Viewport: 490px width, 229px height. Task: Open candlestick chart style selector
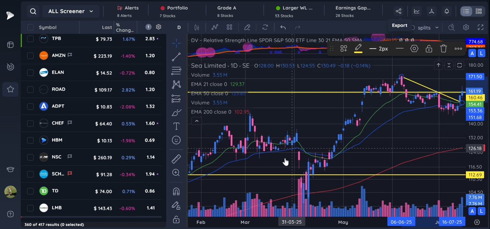pyautogui.click(x=197, y=27)
